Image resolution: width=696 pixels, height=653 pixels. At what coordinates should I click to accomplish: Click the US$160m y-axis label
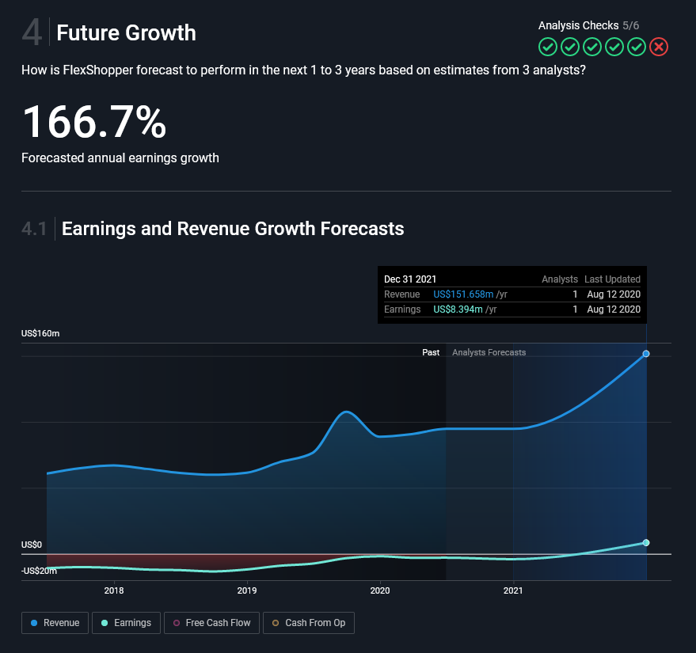pyautogui.click(x=40, y=333)
